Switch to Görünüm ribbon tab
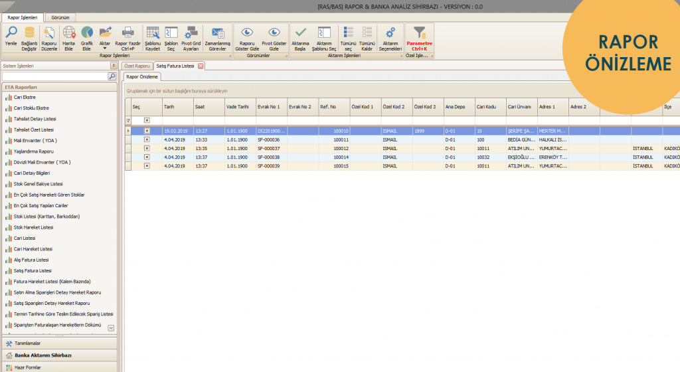 click(60, 17)
